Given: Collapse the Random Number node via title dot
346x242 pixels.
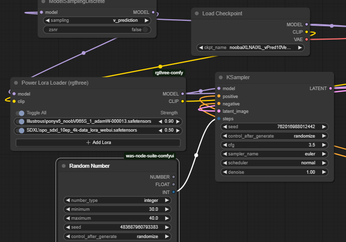Looking at the screenshot, I should coord(63,166).
